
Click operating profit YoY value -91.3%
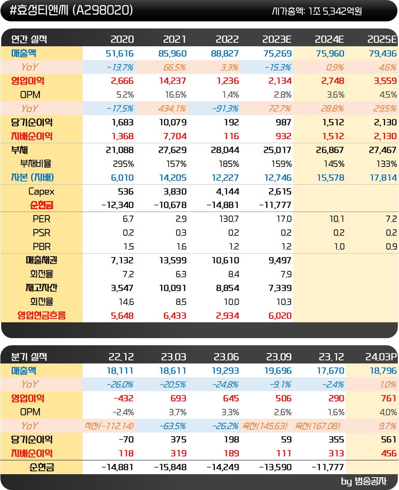point(225,109)
